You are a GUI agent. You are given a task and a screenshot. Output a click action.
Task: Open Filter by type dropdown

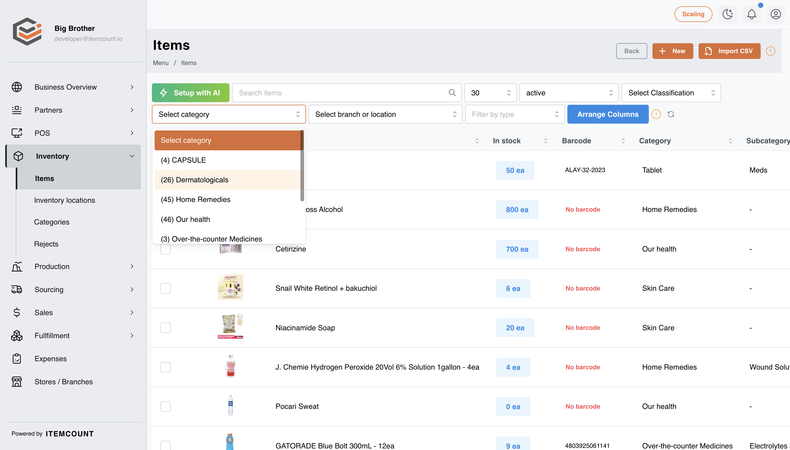point(515,114)
